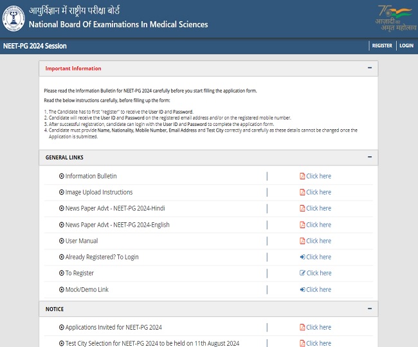
Task: Click PDF icon for News Paper Advt English
Action: 302,225
